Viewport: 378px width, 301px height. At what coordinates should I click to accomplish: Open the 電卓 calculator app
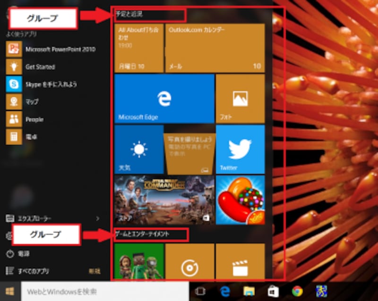coord(22,137)
